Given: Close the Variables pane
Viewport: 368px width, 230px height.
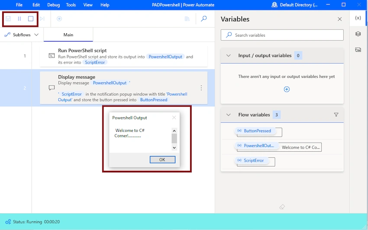Looking at the screenshot, I should pyautogui.click(x=339, y=19).
